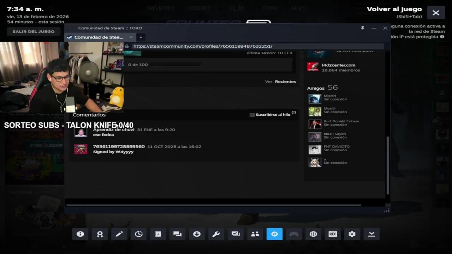Collapse the overlay toolbar with the down-arrow icon
This screenshot has height=254, width=452.
[372, 234]
